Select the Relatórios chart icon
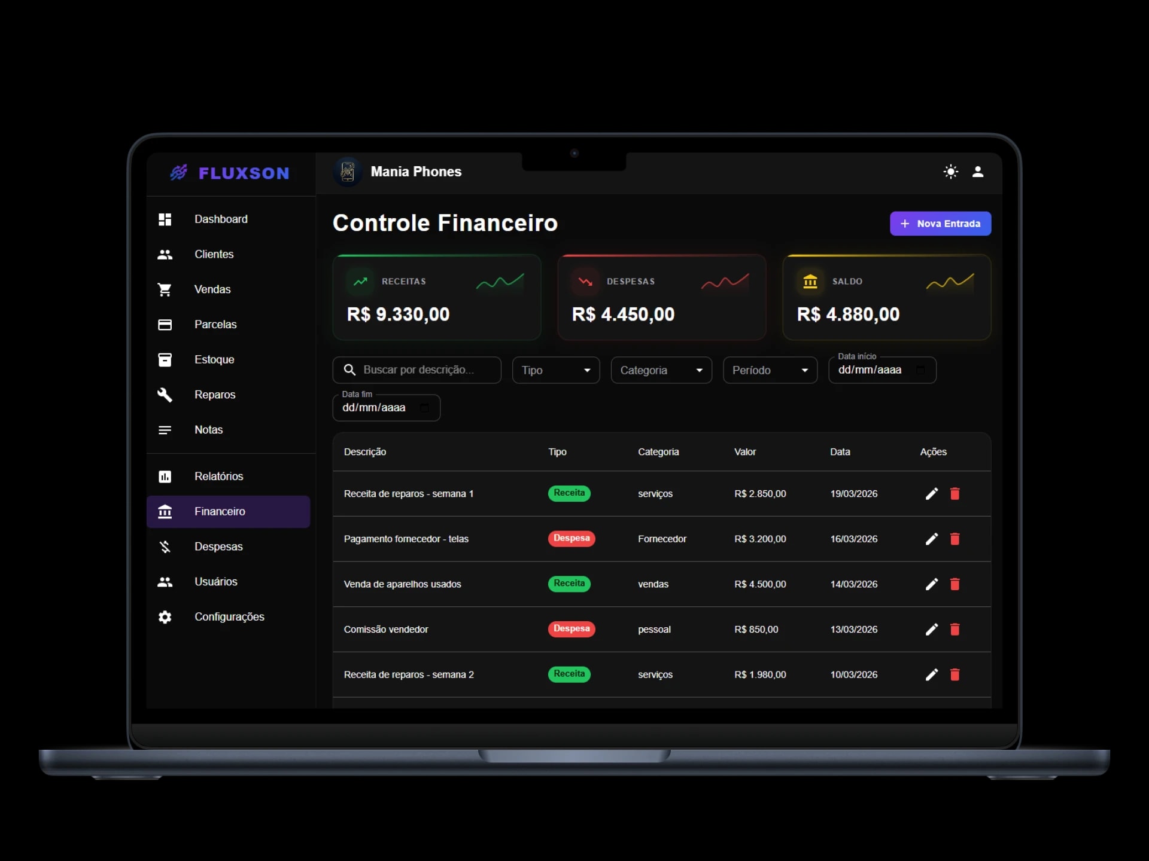This screenshot has width=1149, height=861. tap(165, 476)
